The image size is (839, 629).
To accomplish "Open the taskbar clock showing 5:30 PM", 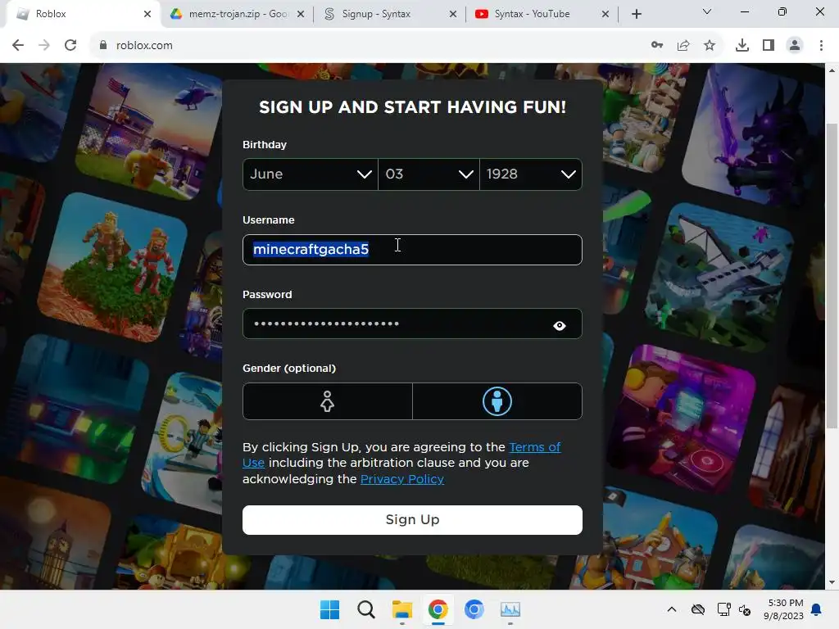I will pos(783,609).
